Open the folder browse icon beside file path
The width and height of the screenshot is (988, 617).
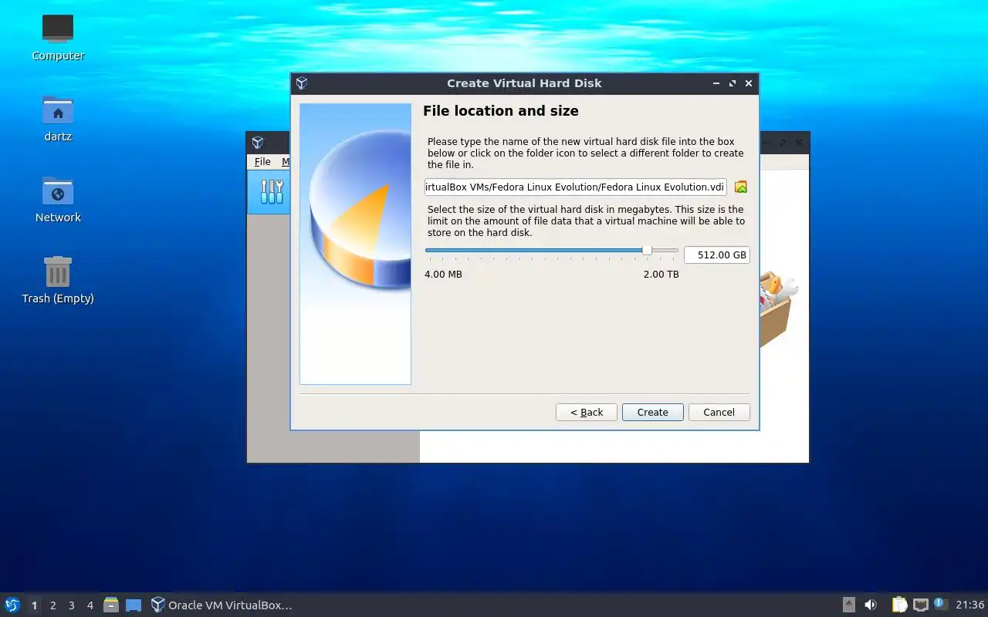(741, 187)
